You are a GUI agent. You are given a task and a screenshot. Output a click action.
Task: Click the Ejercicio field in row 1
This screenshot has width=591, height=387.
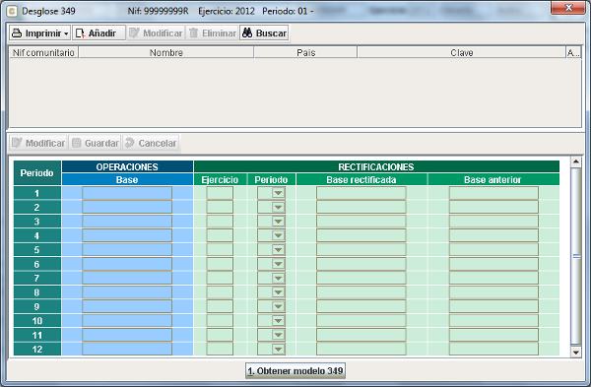(220, 193)
